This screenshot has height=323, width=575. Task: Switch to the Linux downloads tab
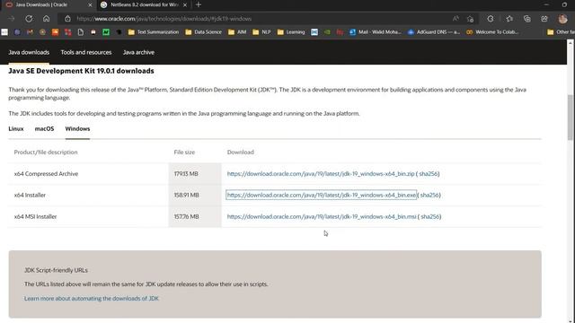16,129
